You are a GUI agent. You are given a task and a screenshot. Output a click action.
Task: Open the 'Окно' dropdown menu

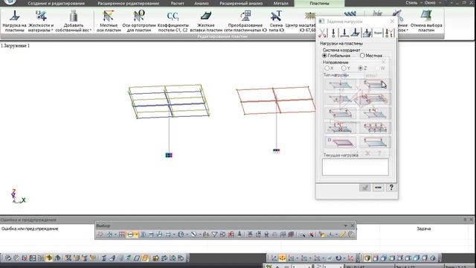(x=431, y=3)
